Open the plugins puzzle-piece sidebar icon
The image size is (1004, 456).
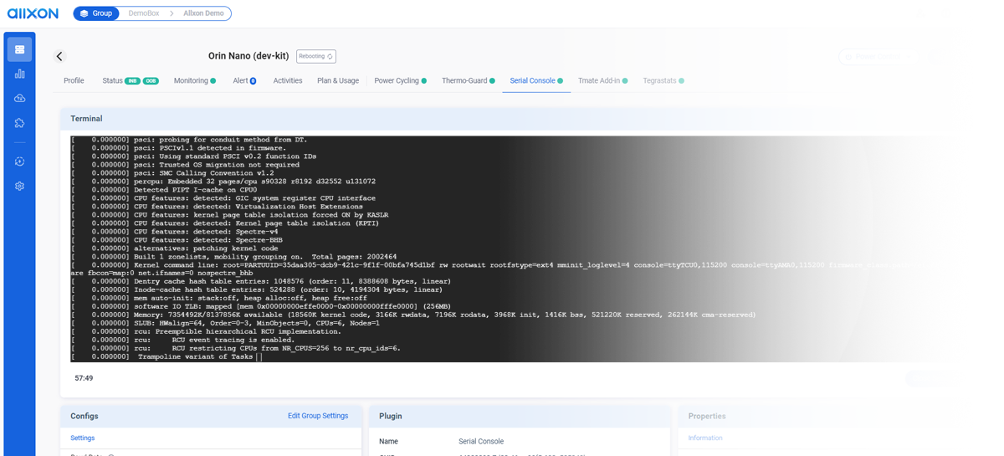coord(19,123)
